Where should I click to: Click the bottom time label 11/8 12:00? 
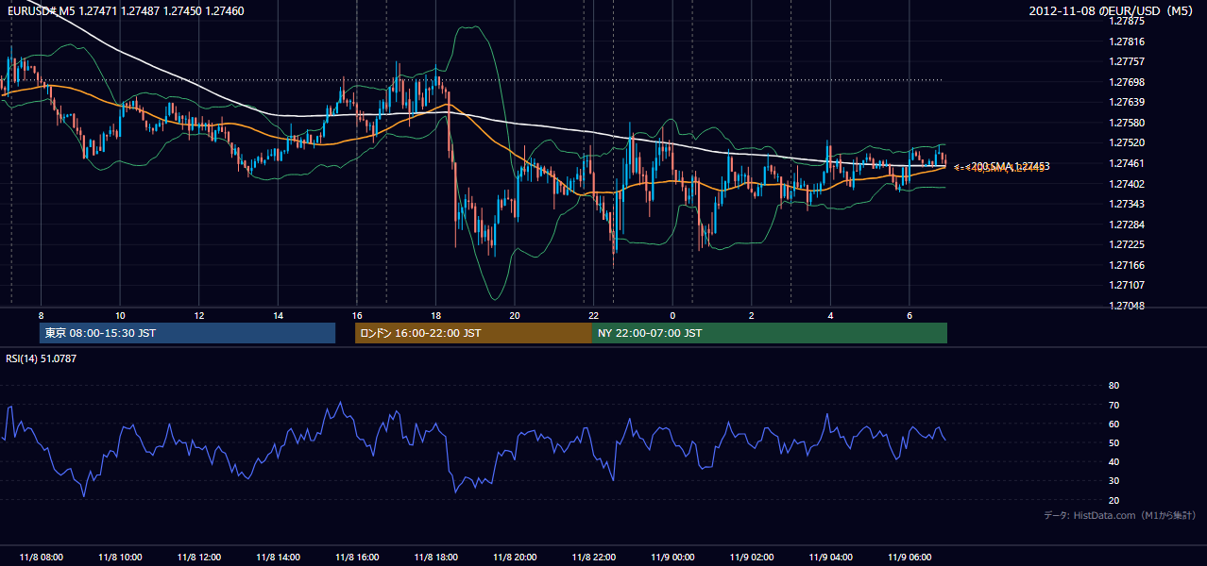[198, 557]
